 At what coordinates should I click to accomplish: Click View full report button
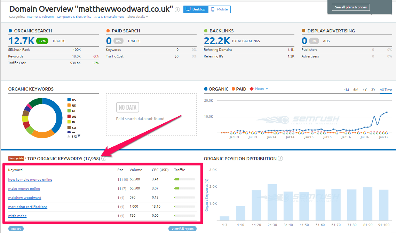(182, 229)
